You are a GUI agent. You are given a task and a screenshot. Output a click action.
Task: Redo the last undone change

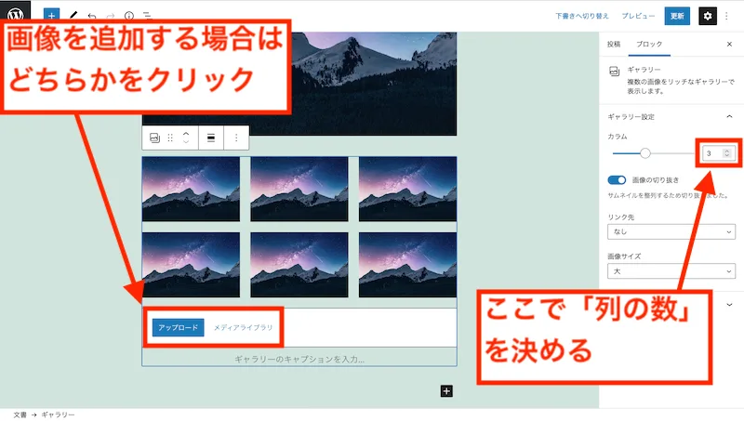point(111,16)
